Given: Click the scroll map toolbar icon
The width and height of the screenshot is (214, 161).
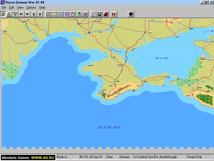Looking at the screenshot, I should click(x=73, y=14).
